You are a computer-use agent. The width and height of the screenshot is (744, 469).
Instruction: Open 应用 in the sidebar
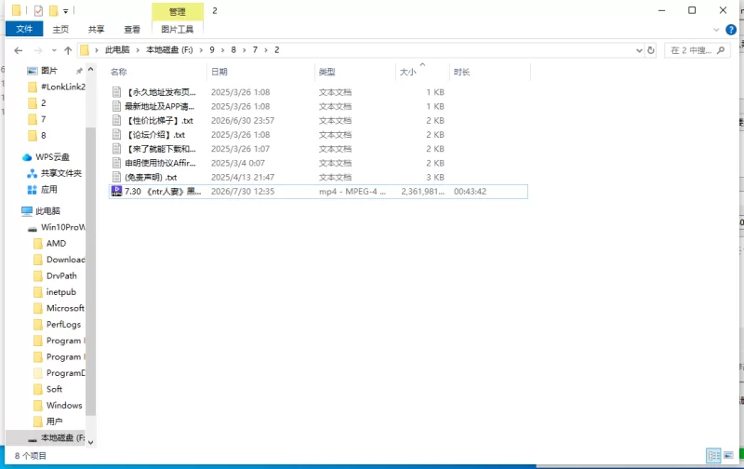pos(49,190)
